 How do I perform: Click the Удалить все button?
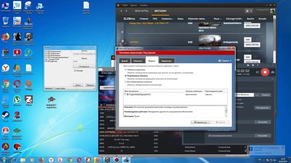point(200,122)
